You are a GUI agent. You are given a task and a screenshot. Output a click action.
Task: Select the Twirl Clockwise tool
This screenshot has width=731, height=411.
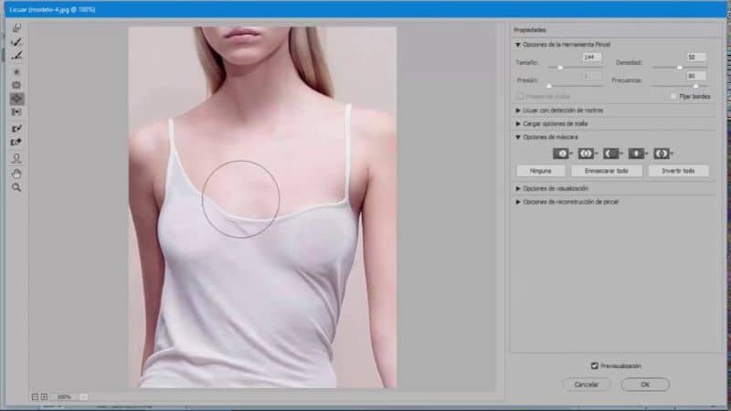(16, 71)
